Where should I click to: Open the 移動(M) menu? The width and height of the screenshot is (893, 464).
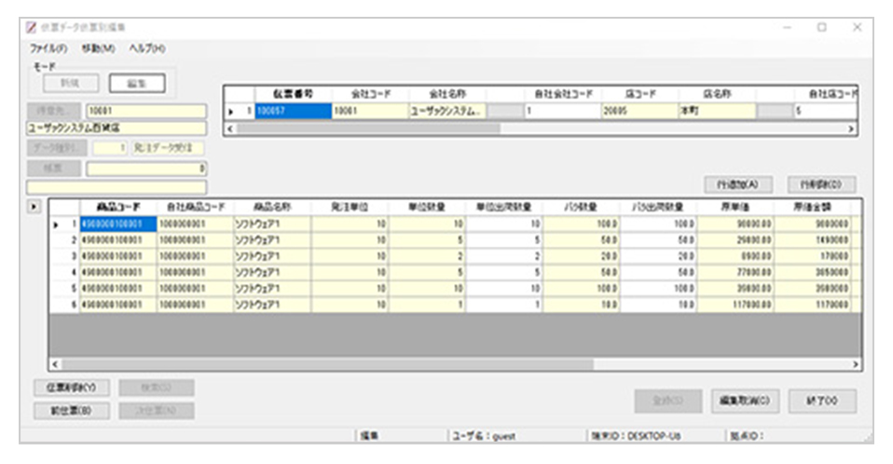tap(98, 47)
